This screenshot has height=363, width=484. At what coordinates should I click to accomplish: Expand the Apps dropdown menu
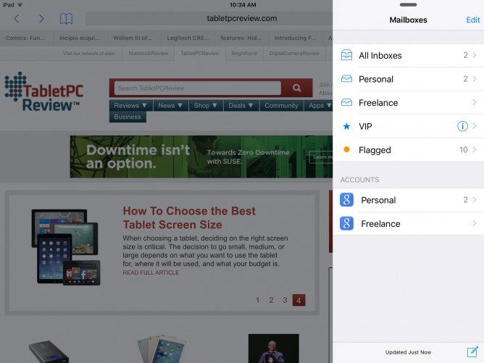point(318,106)
